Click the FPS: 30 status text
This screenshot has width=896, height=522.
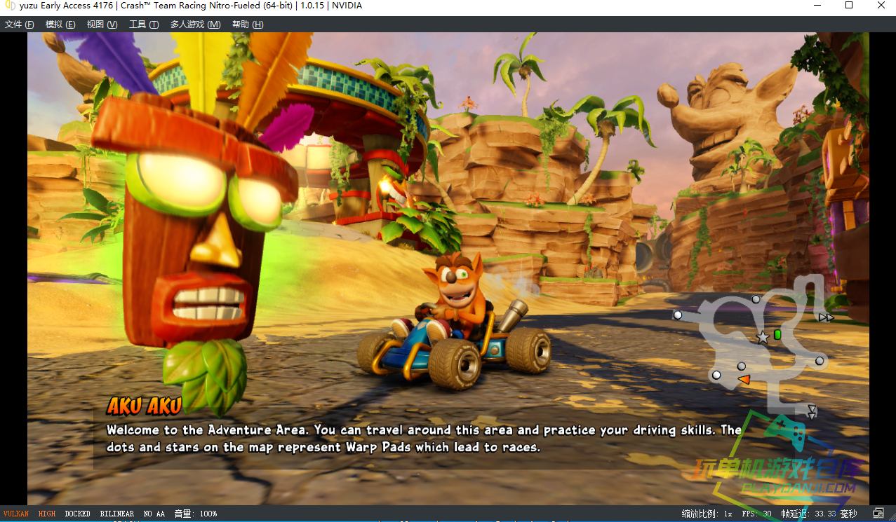(x=757, y=514)
